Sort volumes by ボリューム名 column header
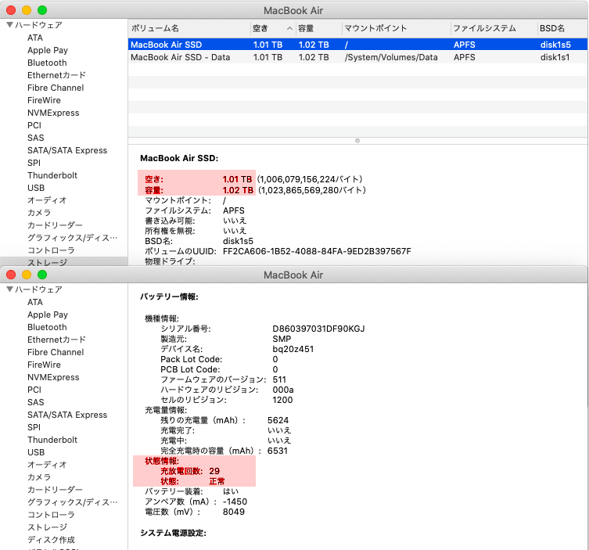The height and width of the screenshot is (550, 589). 188,28
